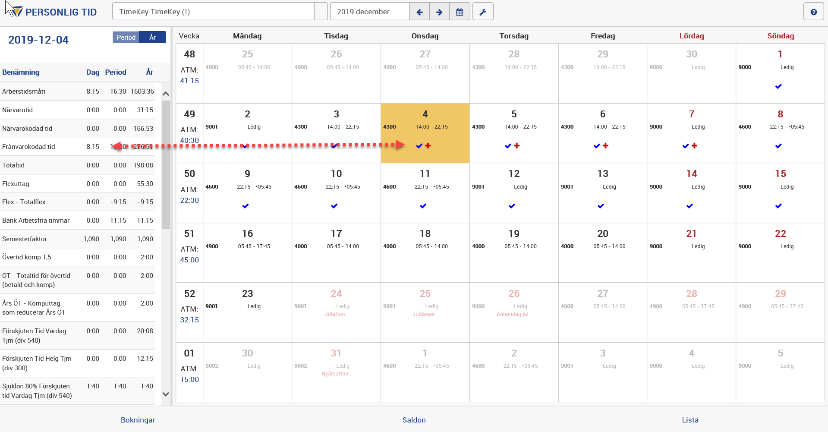Click the blue checkmark on Sunday 8
The width and height of the screenshot is (828, 432).
coord(778,146)
